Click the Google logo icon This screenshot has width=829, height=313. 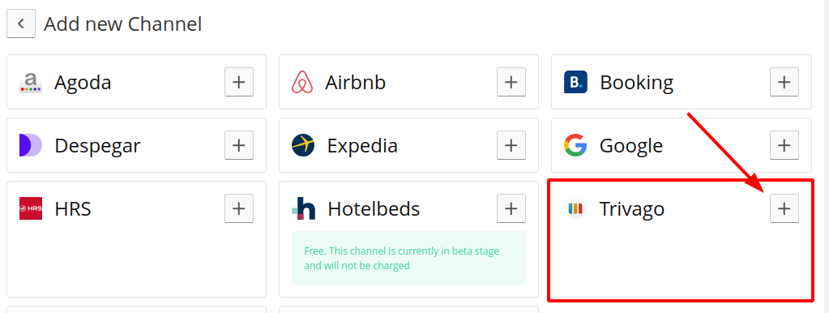pyautogui.click(x=575, y=145)
